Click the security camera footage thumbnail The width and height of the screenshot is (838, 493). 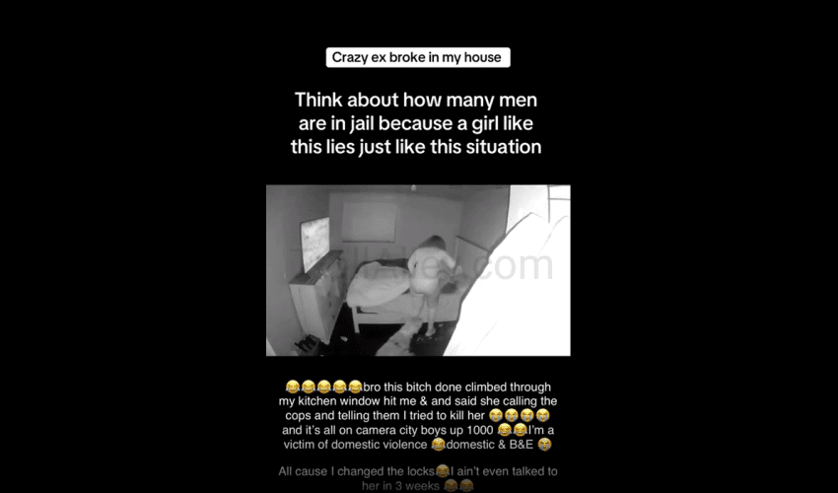click(x=418, y=270)
